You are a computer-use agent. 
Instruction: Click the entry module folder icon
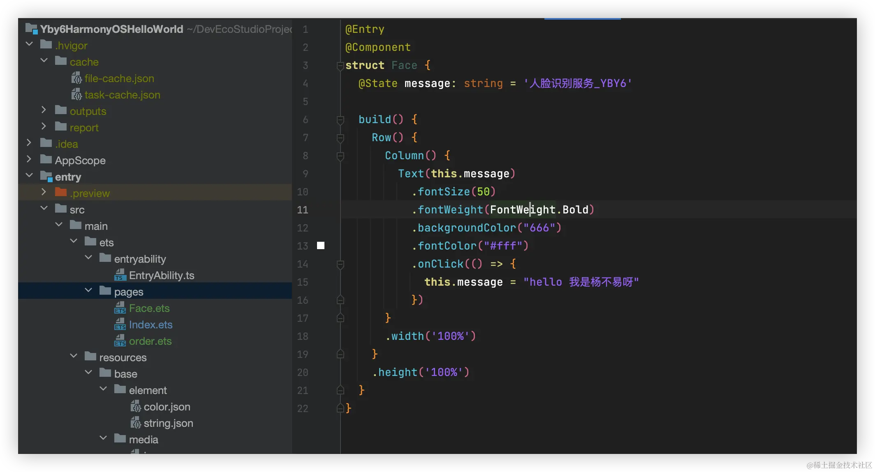point(46,176)
